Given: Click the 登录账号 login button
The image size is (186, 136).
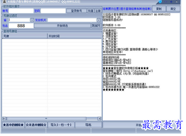Looking at the screenshot, I should [x=76, y=11].
